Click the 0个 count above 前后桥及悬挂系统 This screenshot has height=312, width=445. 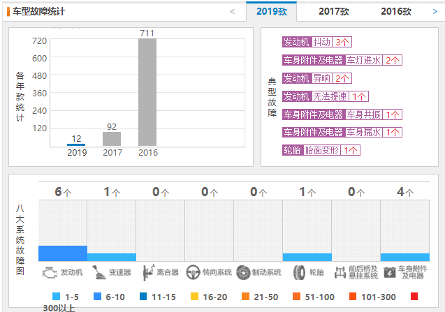[356, 192]
